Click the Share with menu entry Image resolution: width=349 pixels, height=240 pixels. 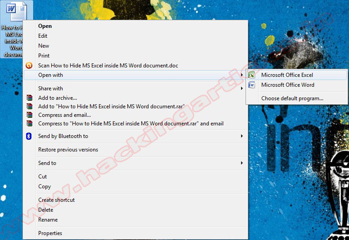135,88
